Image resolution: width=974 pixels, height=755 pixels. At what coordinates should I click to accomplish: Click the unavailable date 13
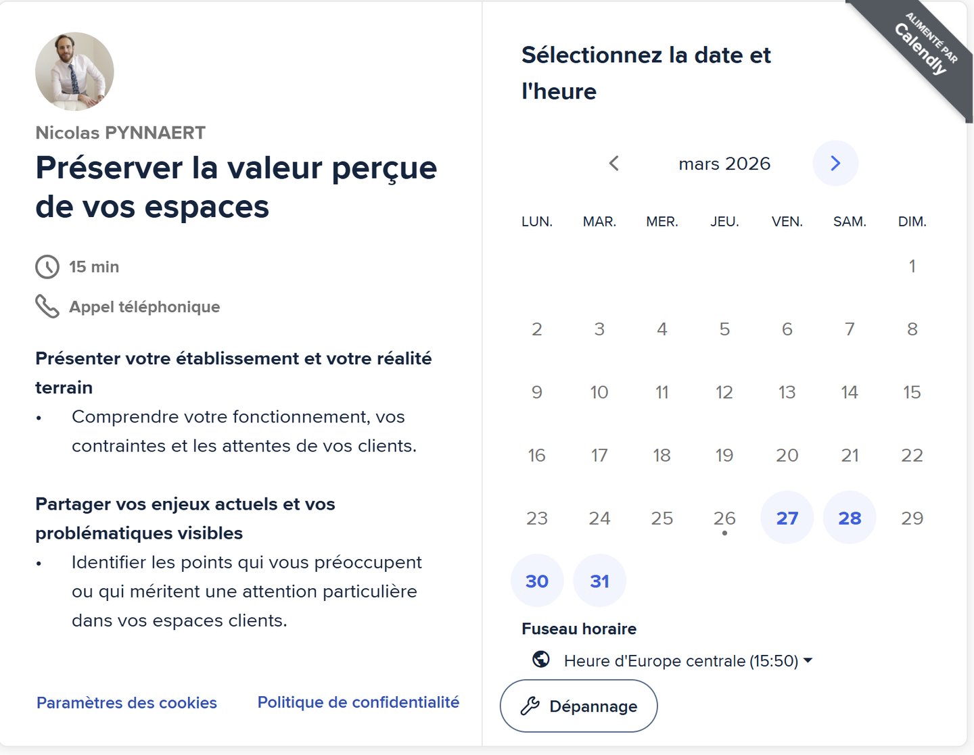(787, 392)
